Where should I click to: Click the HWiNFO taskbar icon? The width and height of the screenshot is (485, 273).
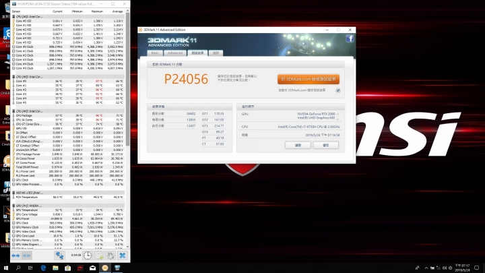(117, 268)
